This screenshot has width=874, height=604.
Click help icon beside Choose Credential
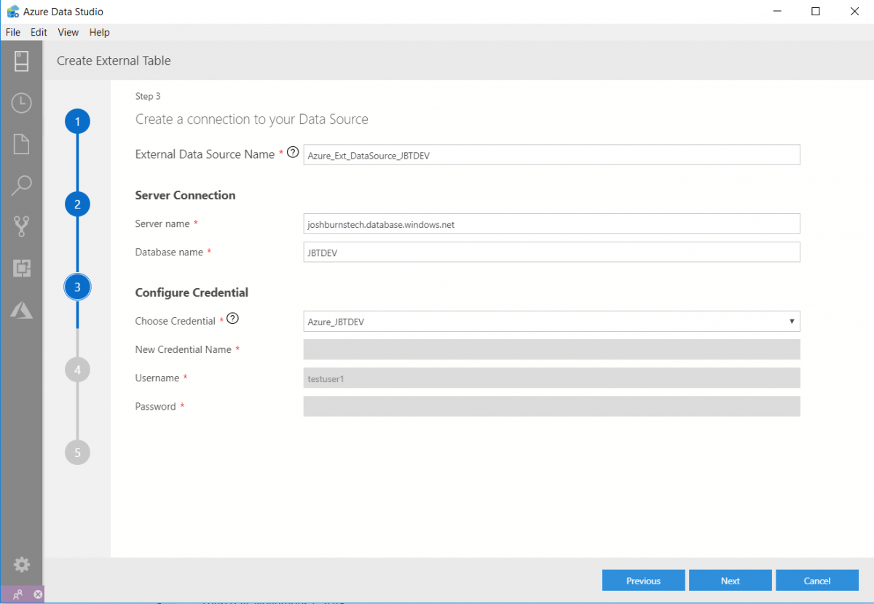(x=233, y=319)
